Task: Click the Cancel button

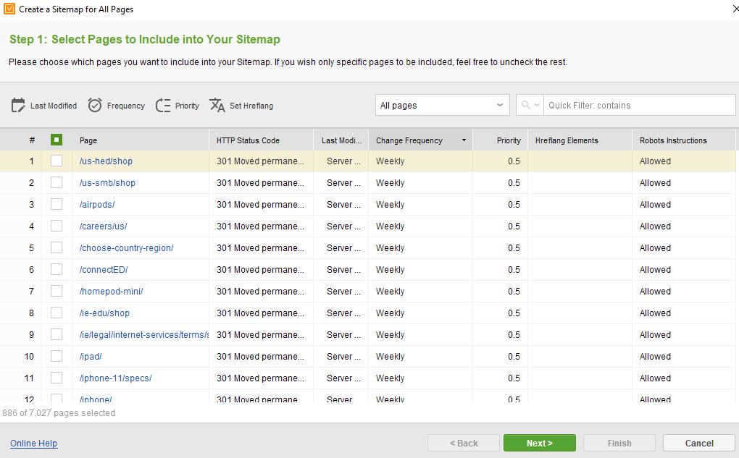Action: 699,443
